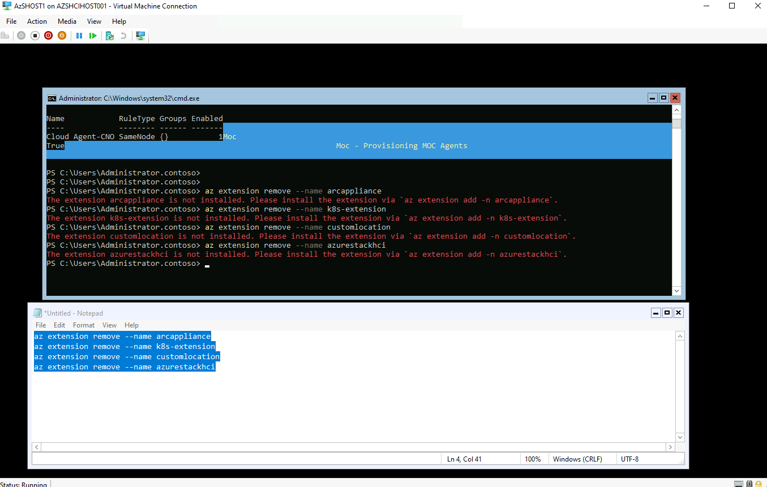
Task: Click 'Windows (CRLF)' in Notepad status bar
Action: pyautogui.click(x=577, y=459)
